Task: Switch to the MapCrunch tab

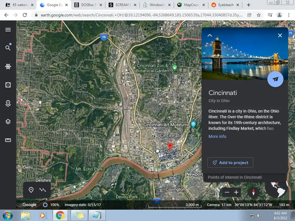Action: [191, 5]
